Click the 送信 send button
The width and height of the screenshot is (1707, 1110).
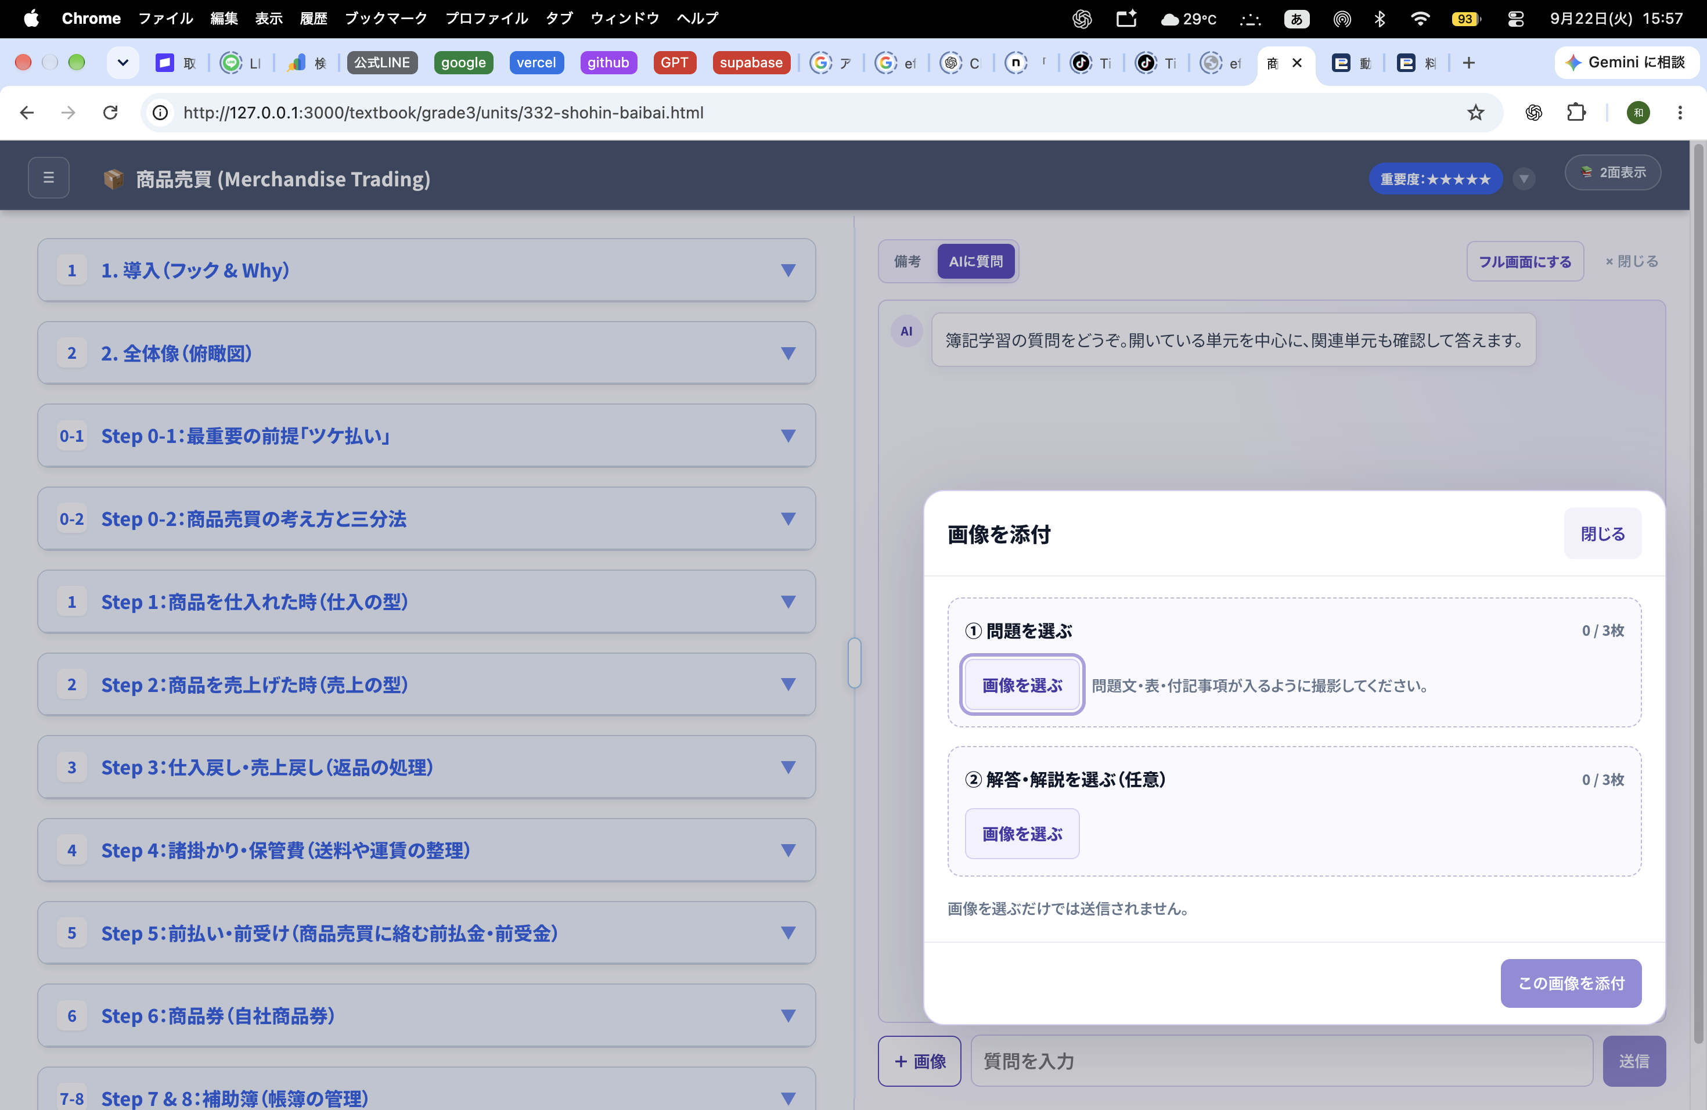1634,1061
